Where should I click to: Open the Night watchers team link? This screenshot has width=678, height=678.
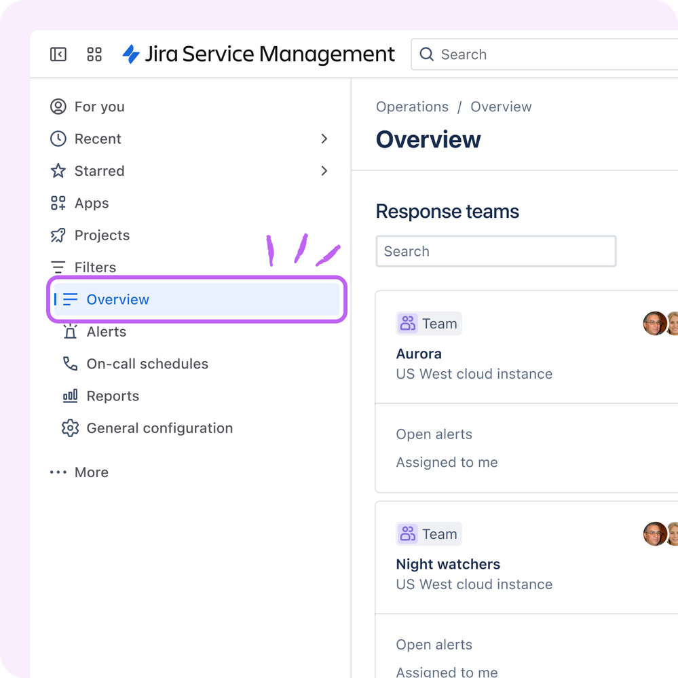pyautogui.click(x=448, y=564)
